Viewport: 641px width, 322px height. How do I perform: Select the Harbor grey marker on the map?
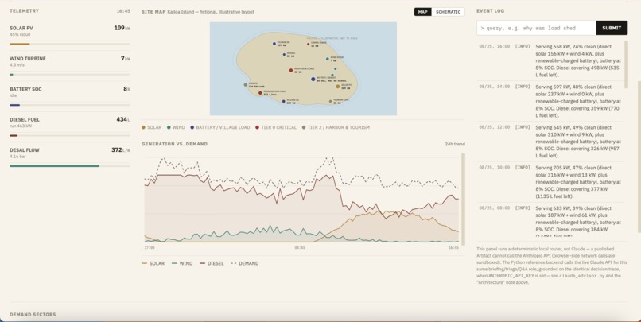click(x=246, y=85)
